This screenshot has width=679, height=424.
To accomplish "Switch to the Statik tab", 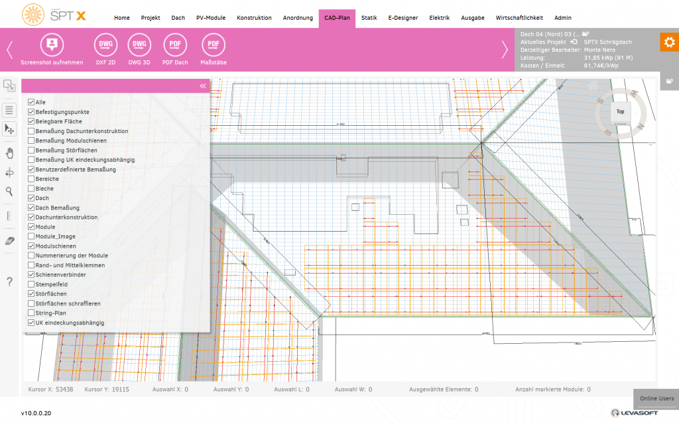I will coord(369,18).
